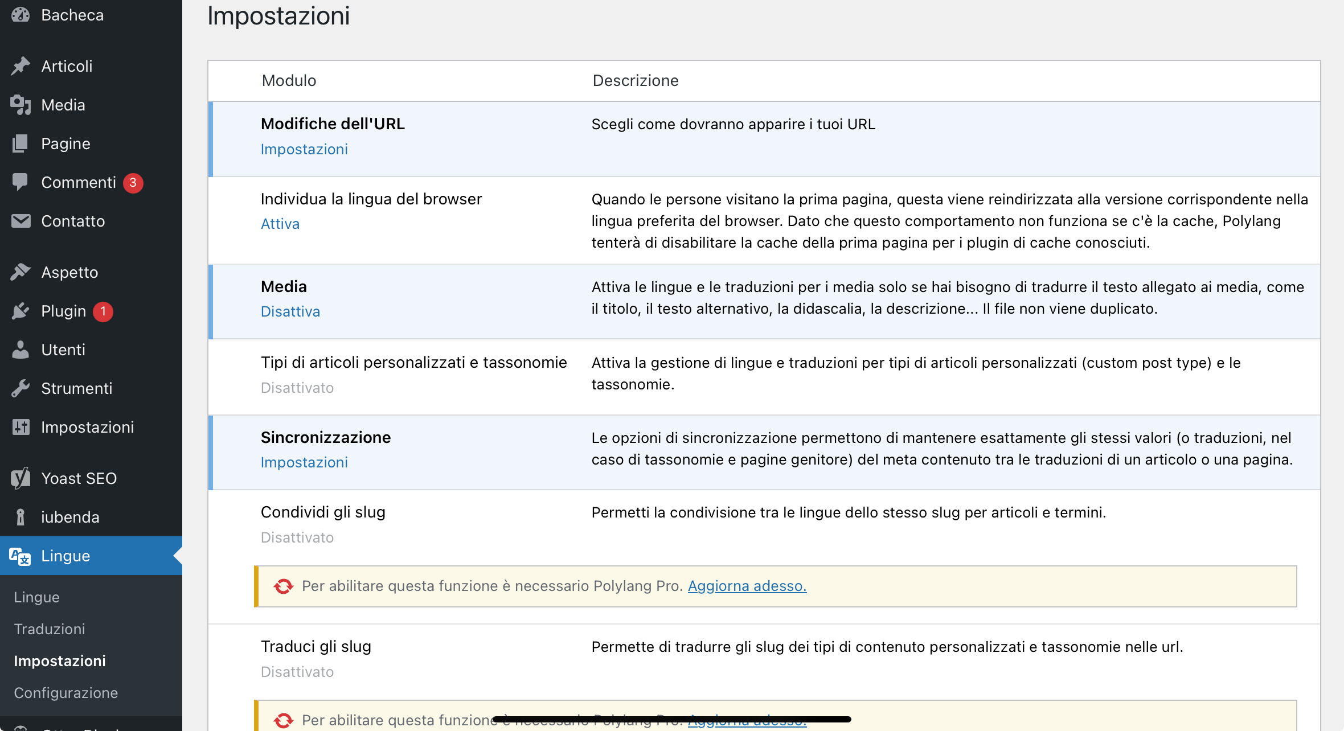Image resolution: width=1344 pixels, height=731 pixels.
Task: Click Disattivato under Traduci gli slug
Action: [297, 672]
